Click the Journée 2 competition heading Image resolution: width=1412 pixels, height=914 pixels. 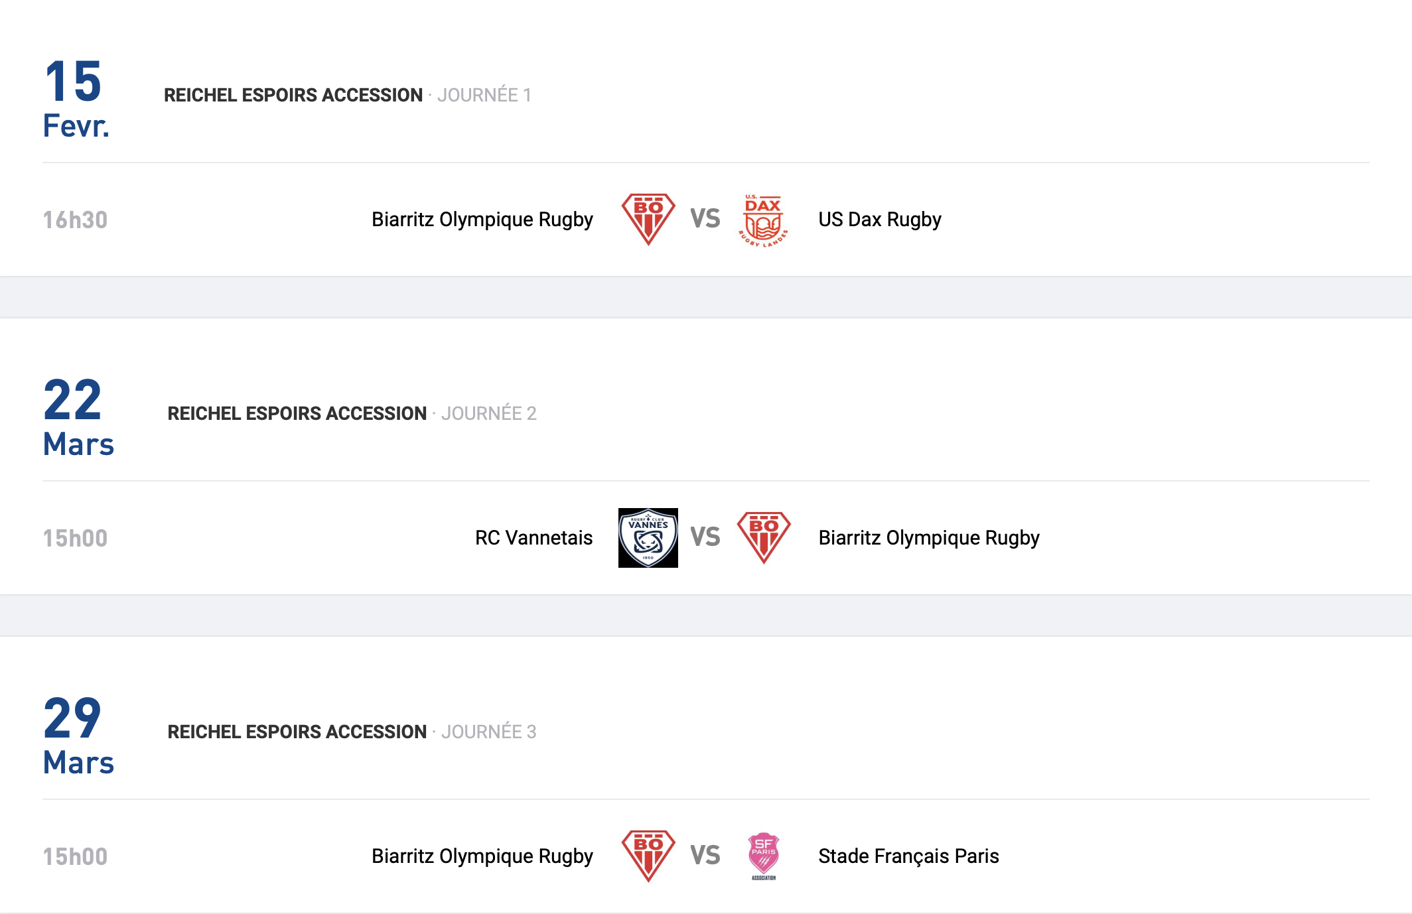tap(352, 413)
